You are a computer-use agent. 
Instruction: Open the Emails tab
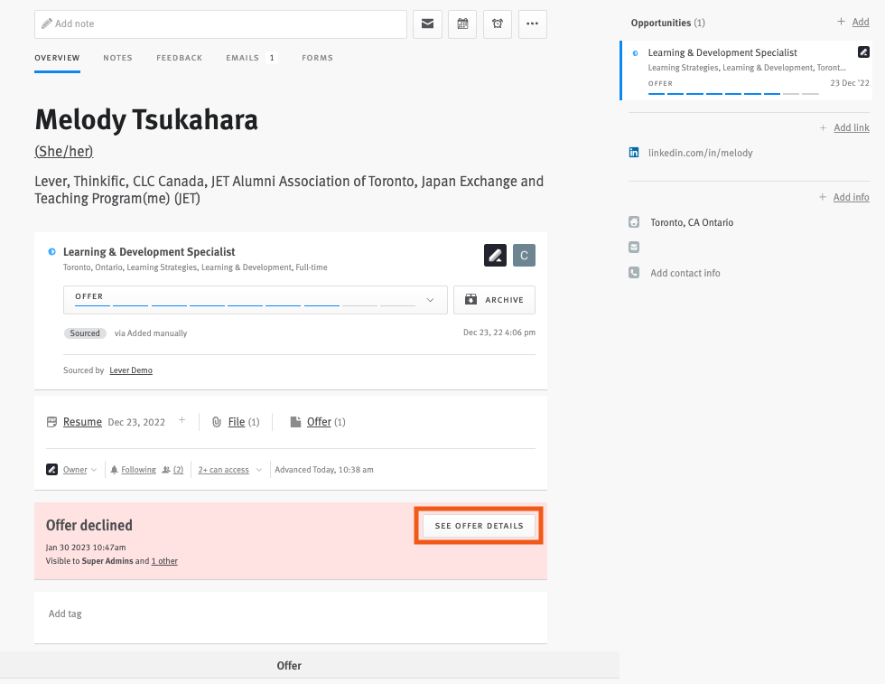(241, 57)
